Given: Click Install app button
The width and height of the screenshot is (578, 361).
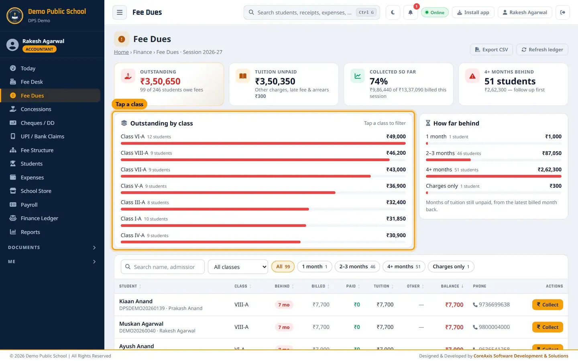Looking at the screenshot, I should 473,12.
